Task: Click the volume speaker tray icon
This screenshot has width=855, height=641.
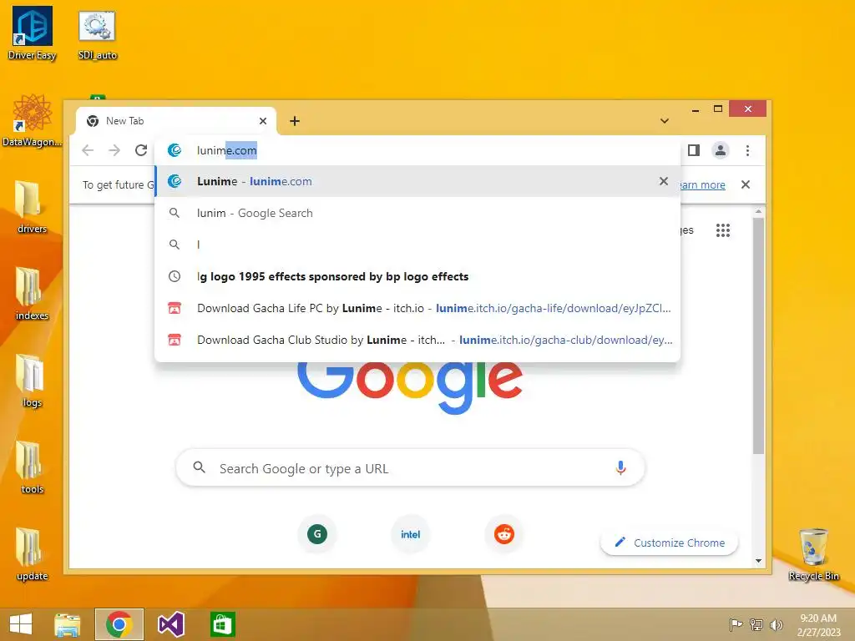Action: pos(776,624)
